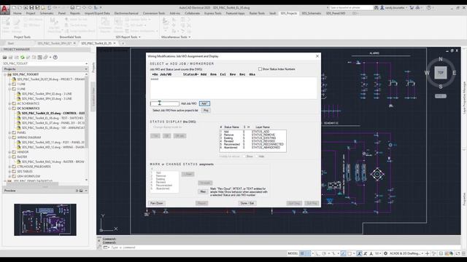The width and height of the screenshot is (467, 262).
Task: Expand the VENDOR folder
Action: (x=9, y=152)
